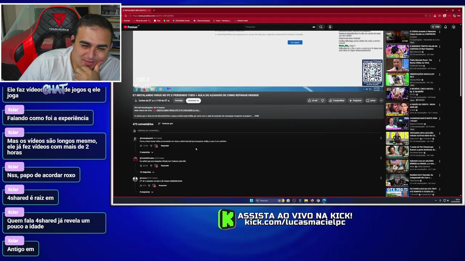Open Edge icon in taskbar
The image size is (465, 261).
point(324,200)
